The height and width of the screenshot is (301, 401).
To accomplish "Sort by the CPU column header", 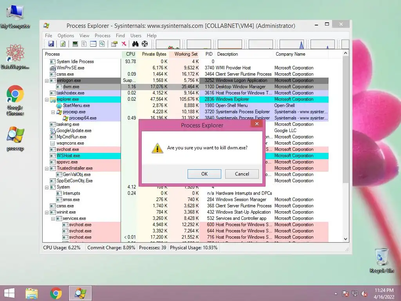I will pos(130,54).
